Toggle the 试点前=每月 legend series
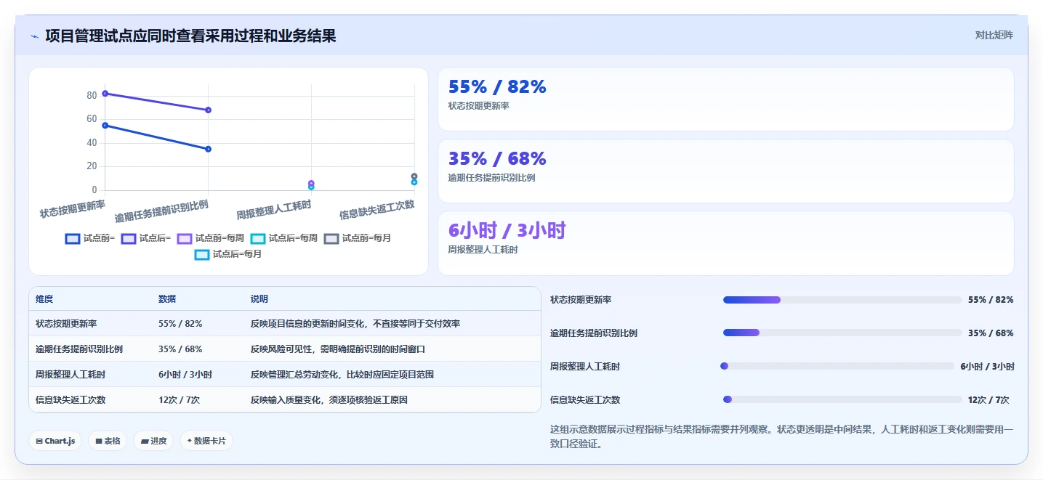The width and height of the screenshot is (1043, 480). (x=358, y=238)
